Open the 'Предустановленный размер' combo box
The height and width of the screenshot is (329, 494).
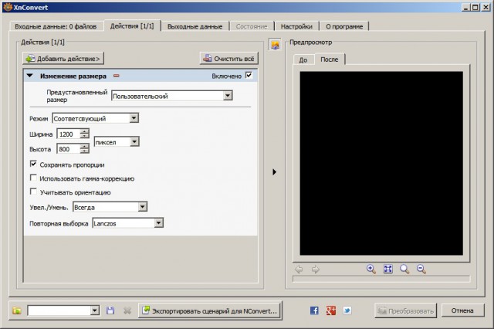[x=172, y=96]
